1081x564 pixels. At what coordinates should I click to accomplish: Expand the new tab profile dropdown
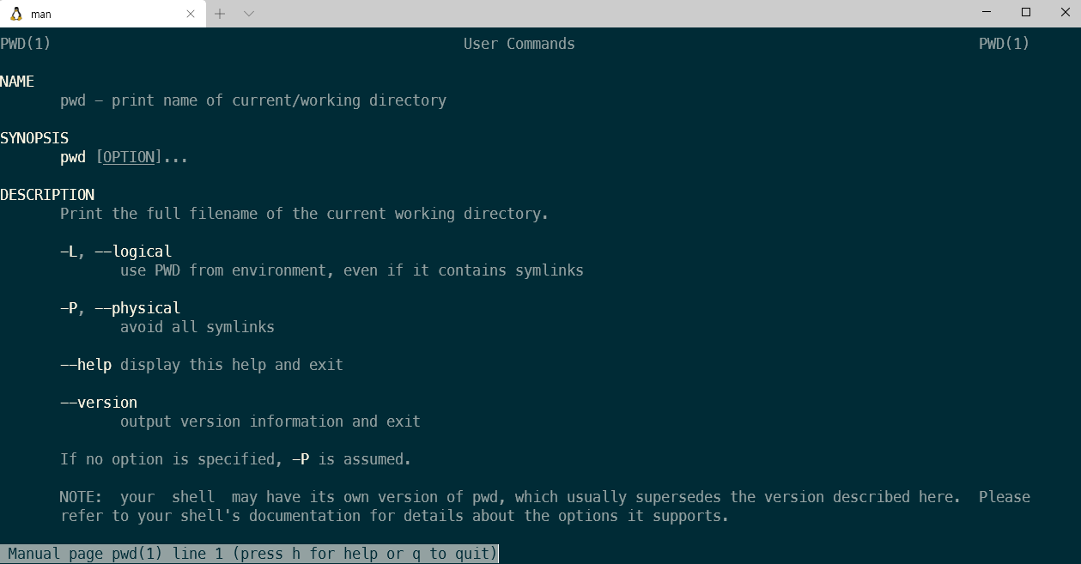(x=249, y=14)
